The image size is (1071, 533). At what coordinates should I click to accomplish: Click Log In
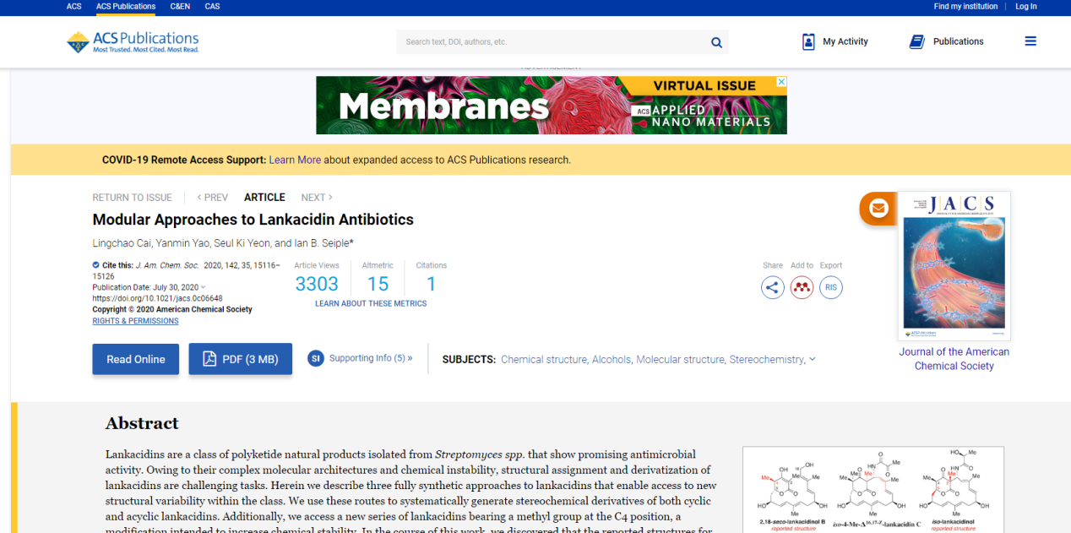click(1026, 7)
